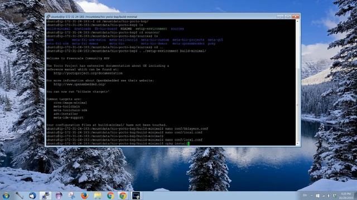The height and width of the screenshot is (200, 357).
Task: Open the purple round taskbar icon
Action: tap(59, 196)
